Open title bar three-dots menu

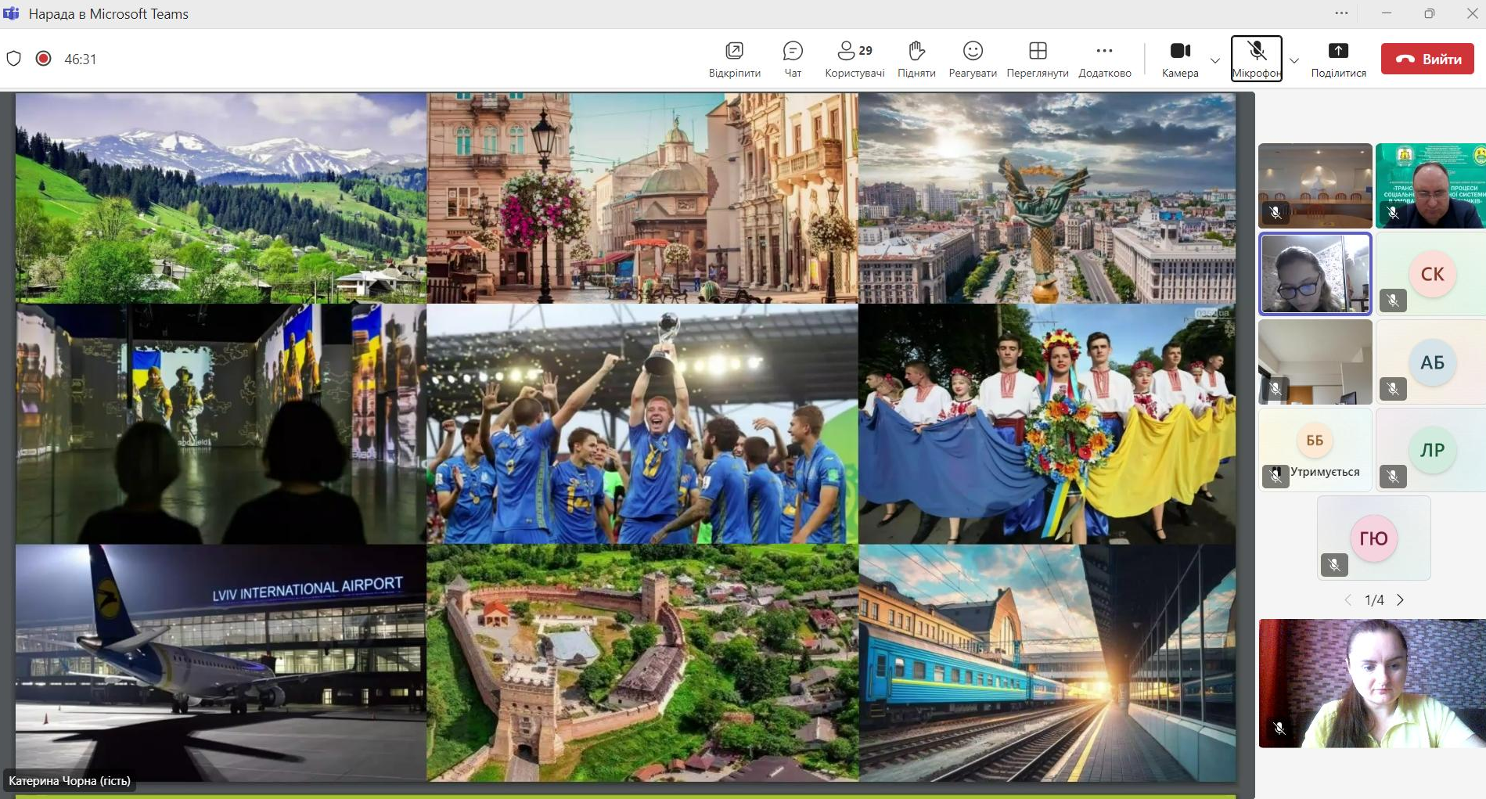(1341, 13)
